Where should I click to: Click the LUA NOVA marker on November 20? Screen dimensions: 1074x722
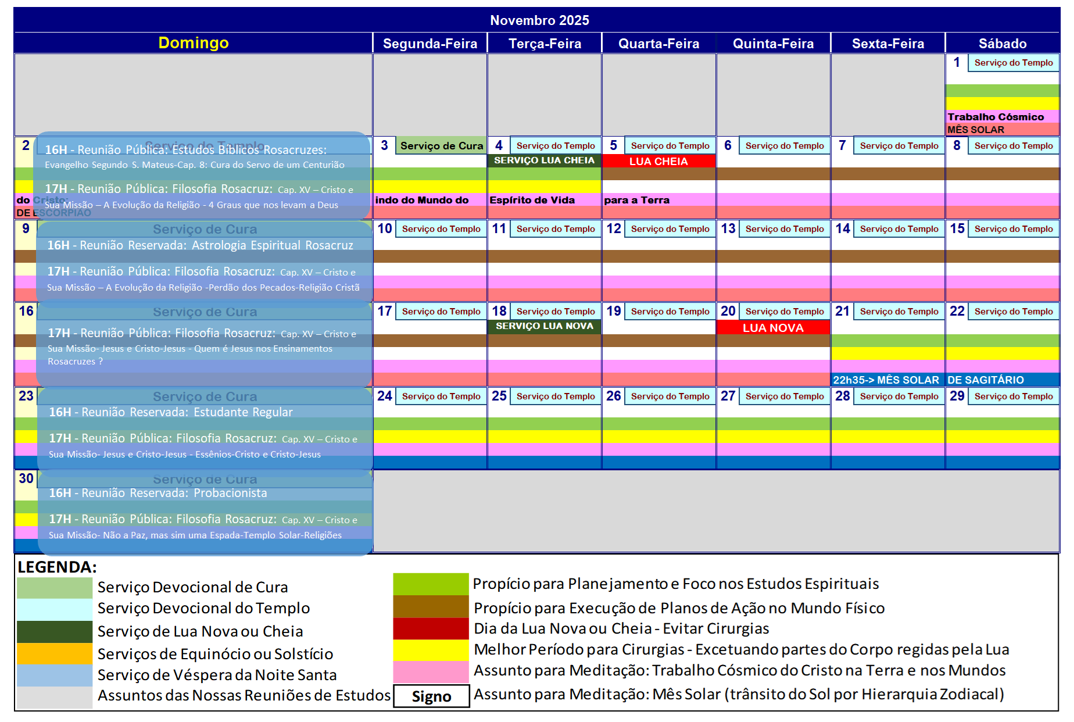click(774, 328)
